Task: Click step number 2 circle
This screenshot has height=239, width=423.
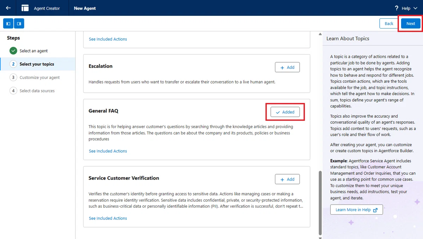Action: pyautogui.click(x=13, y=64)
